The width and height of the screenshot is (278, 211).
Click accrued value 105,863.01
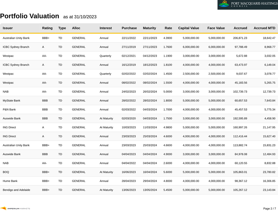coord(240,172)
